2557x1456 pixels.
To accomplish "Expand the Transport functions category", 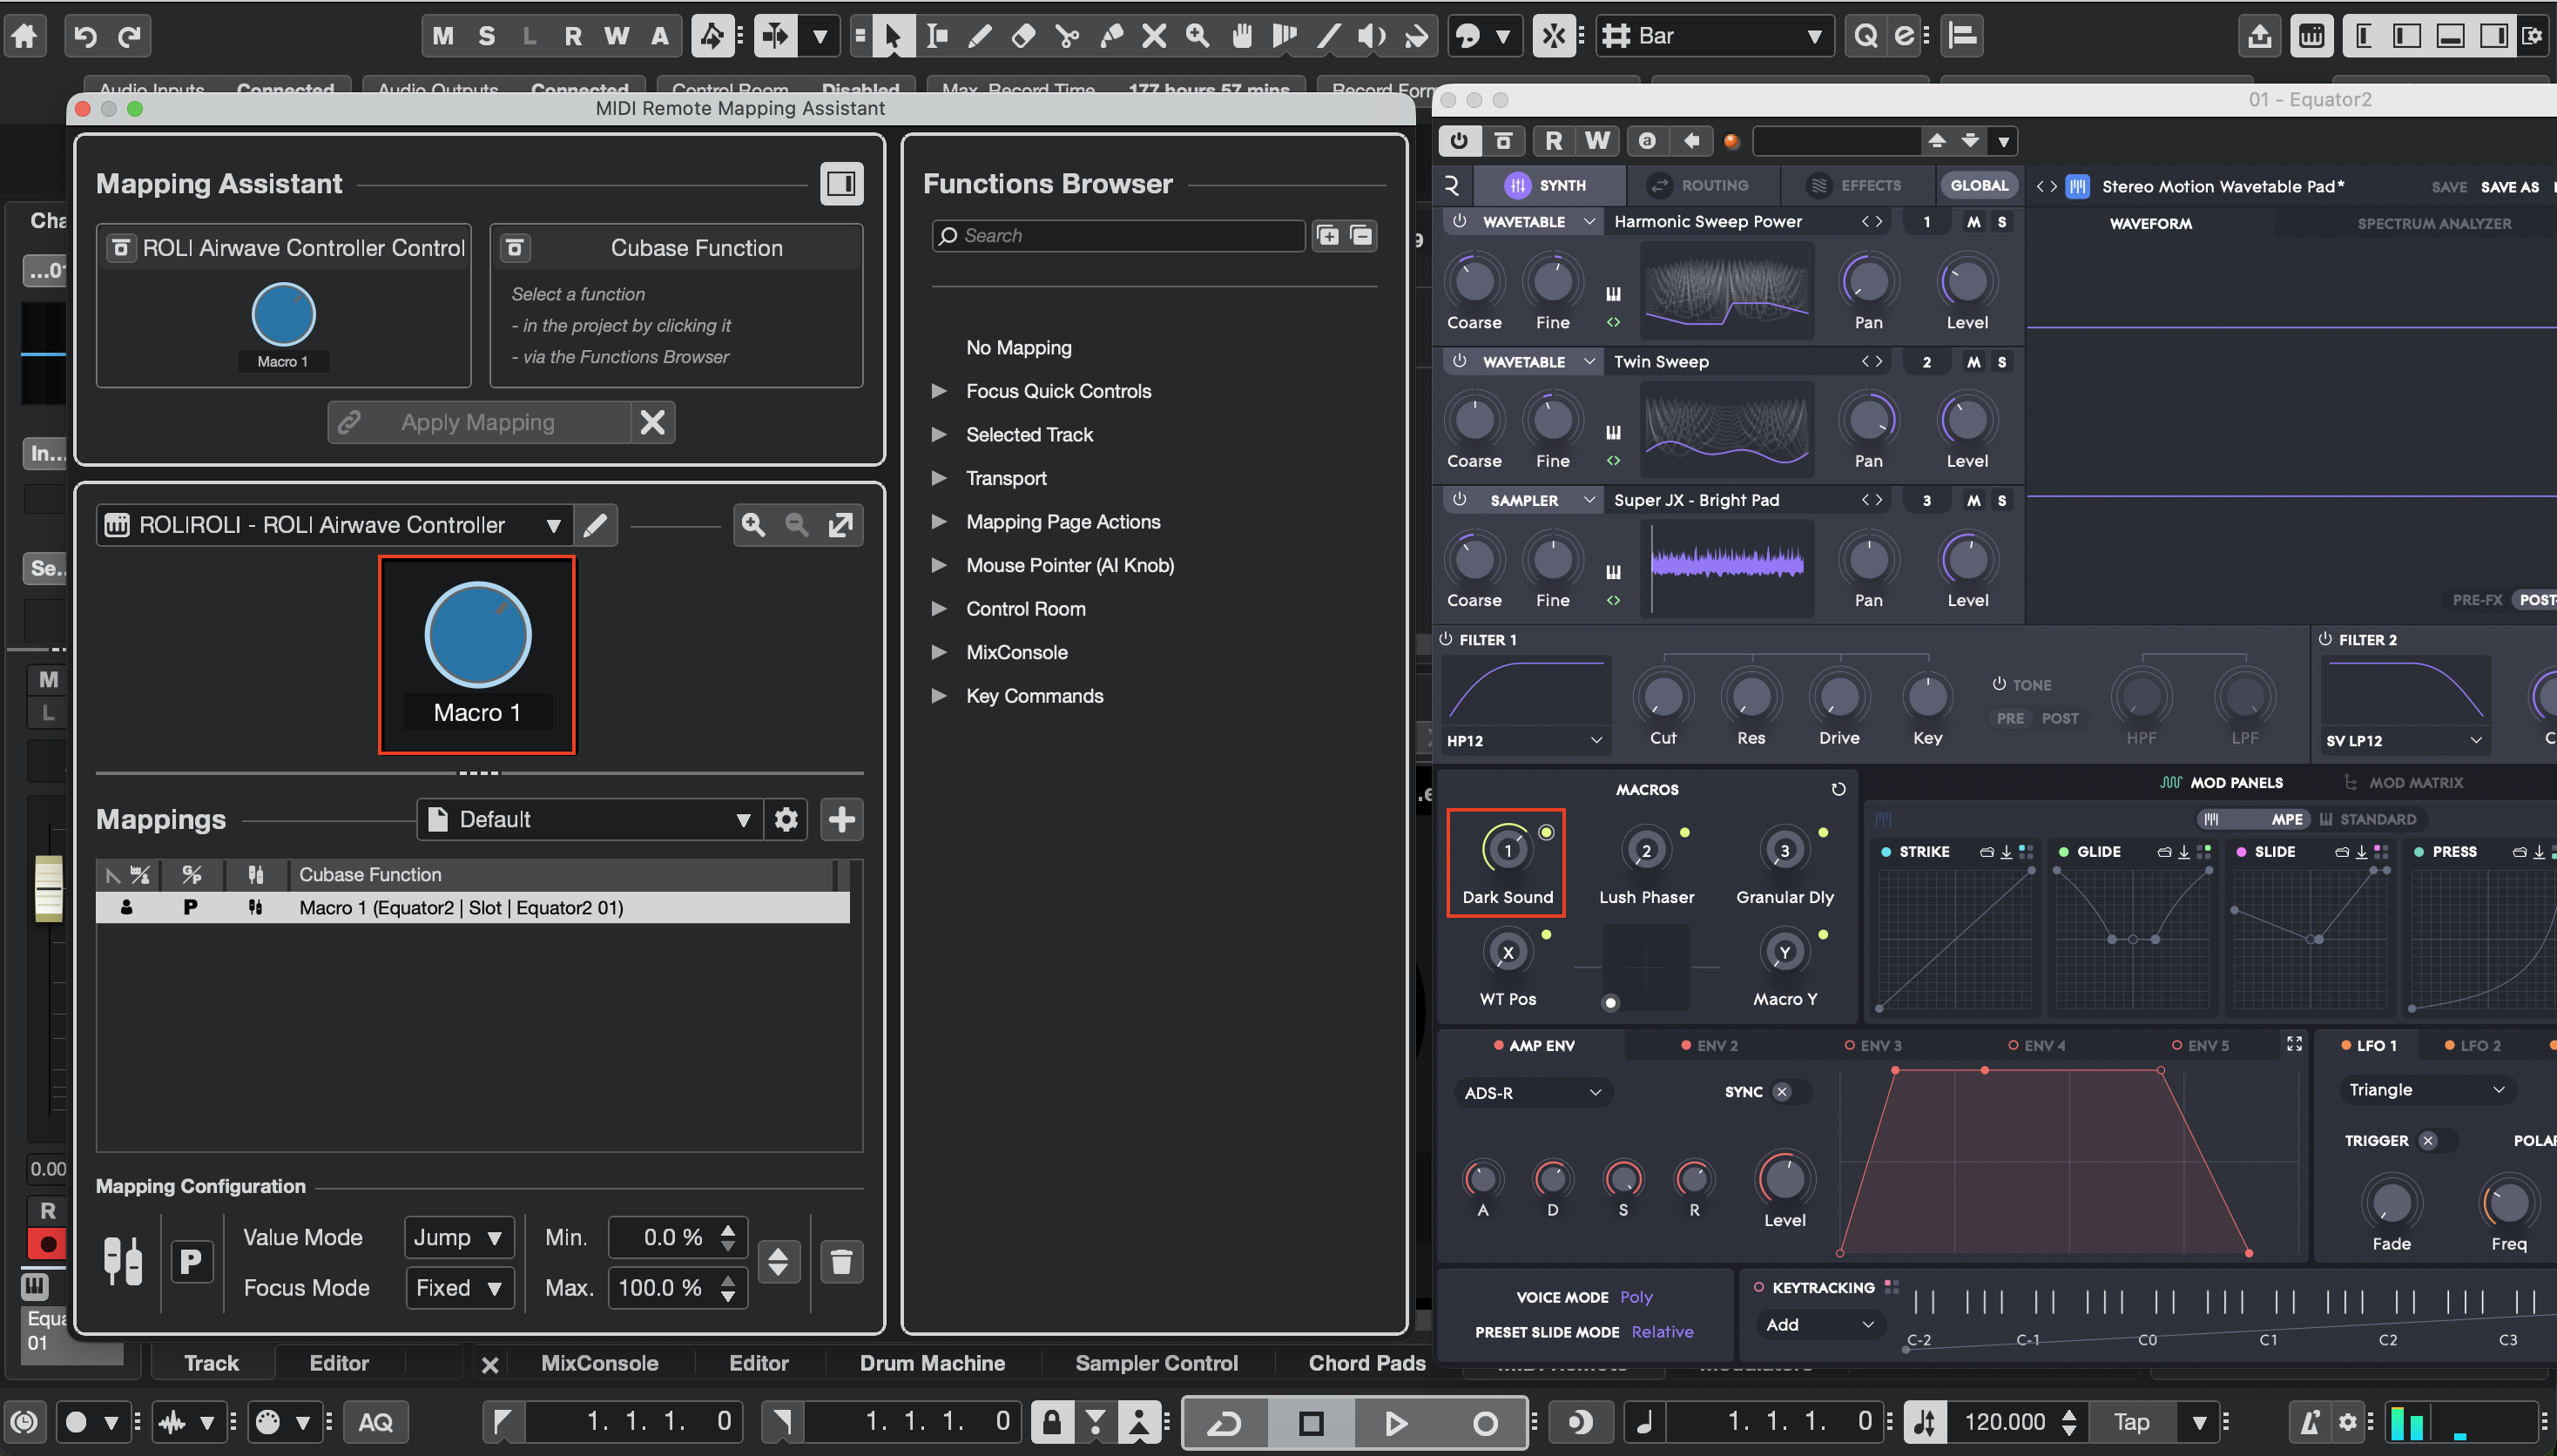I will tap(939, 478).
